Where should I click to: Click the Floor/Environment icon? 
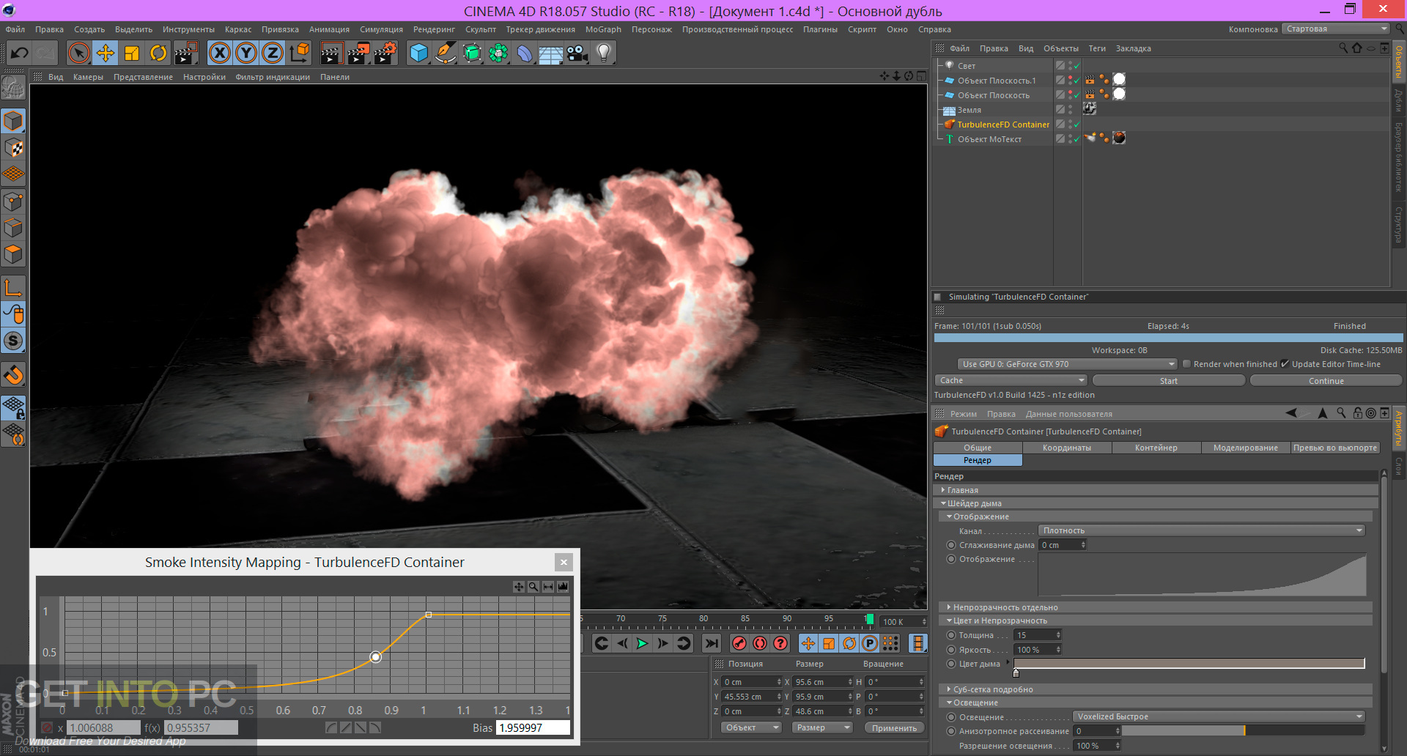pos(551,53)
